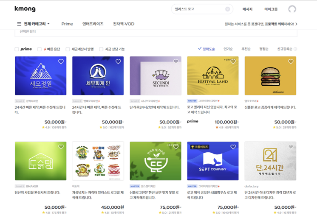Open listing '심플한 로고 꼼꼼하게 제작해드립니다'
The height and width of the screenshot is (218, 317).
tap(270, 107)
